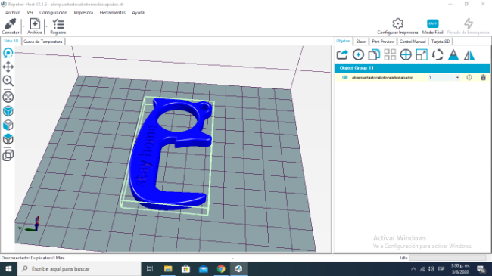Open the Configuración menu
Image resolution: width=492 pixels, height=276 pixels.
tap(53, 13)
